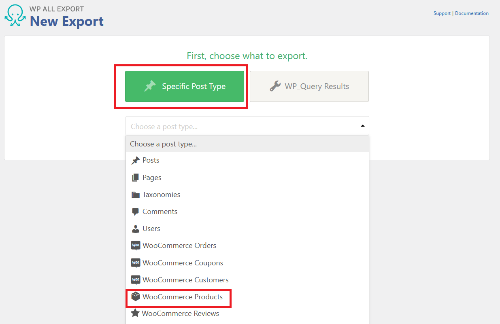Screen dimensions: 500x324
Task: Select WooCommerce Reviews option
Action: pyautogui.click(x=247, y=313)
